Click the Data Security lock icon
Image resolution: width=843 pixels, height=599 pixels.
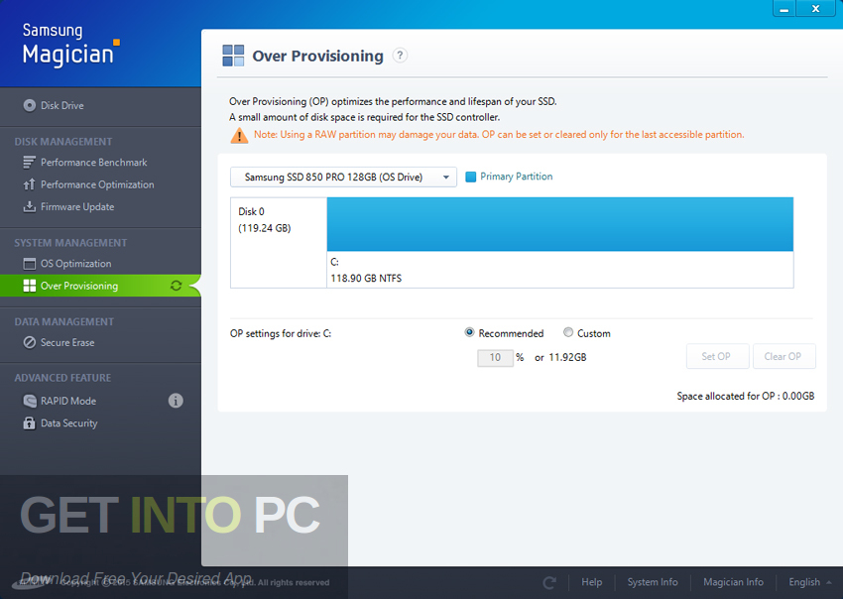pyautogui.click(x=29, y=422)
